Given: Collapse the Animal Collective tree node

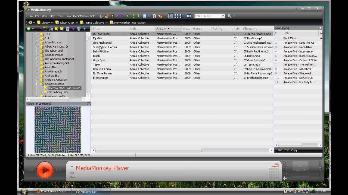Looking at the screenshot, I should click(x=36, y=84).
